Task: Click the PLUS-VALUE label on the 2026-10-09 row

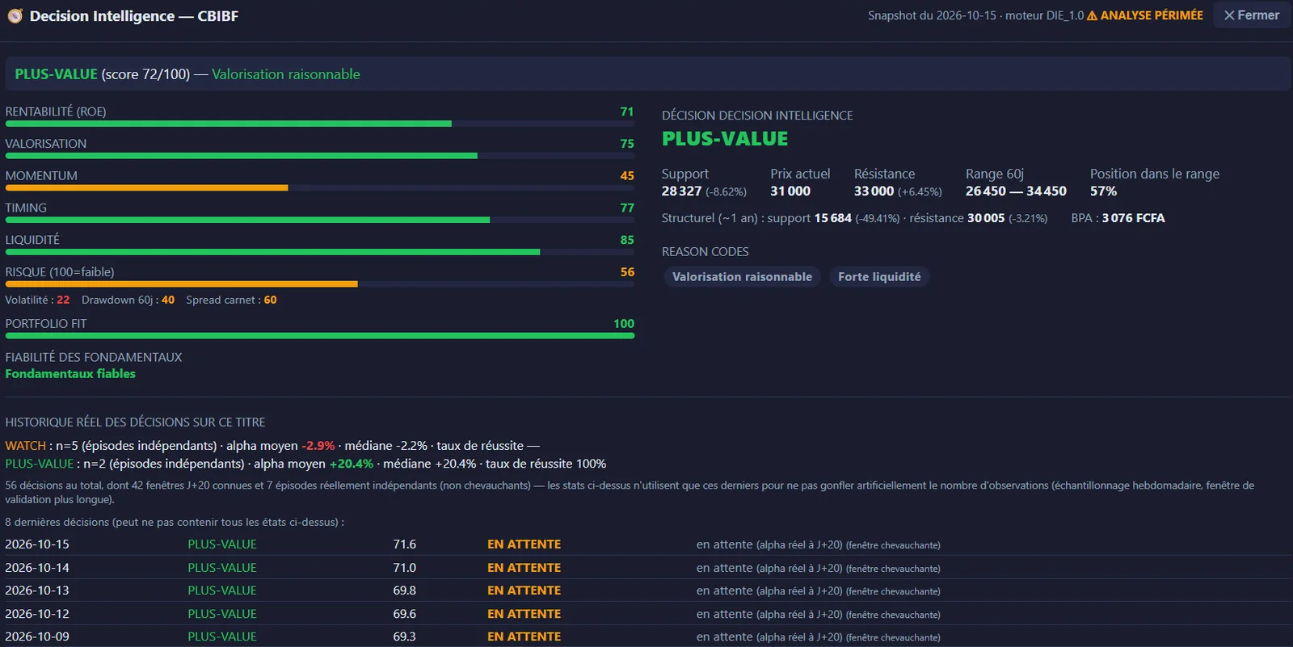Action: click(x=222, y=636)
